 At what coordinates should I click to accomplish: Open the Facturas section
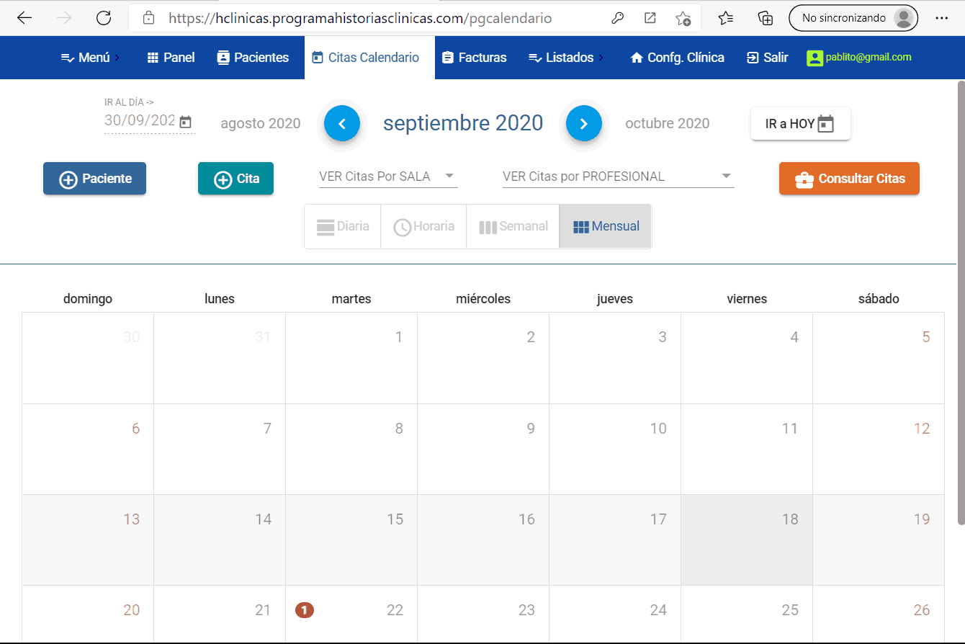[474, 58]
